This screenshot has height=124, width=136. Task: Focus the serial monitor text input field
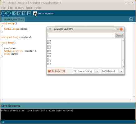[x=81, y=35]
